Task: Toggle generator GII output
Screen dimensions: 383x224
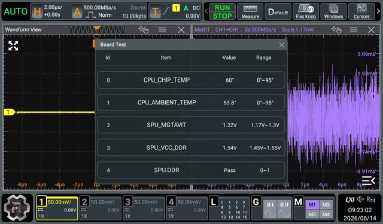Action: [284, 209]
